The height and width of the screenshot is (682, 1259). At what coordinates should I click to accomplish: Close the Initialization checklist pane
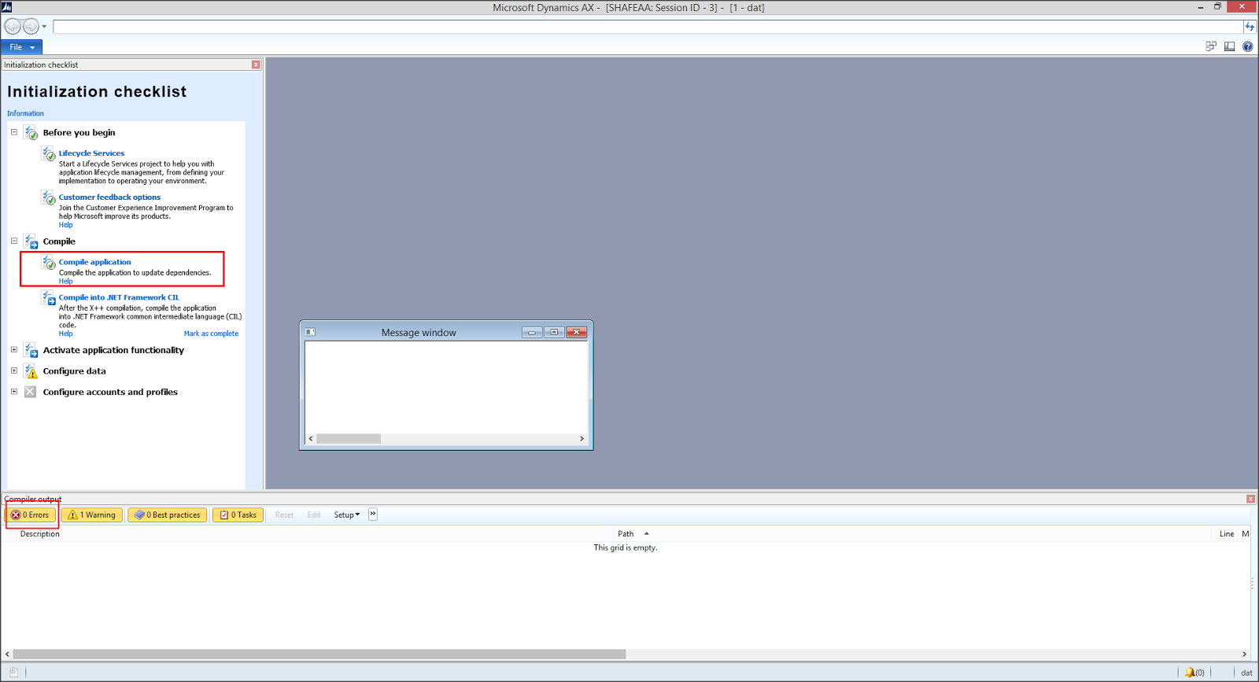click(256, 65)
